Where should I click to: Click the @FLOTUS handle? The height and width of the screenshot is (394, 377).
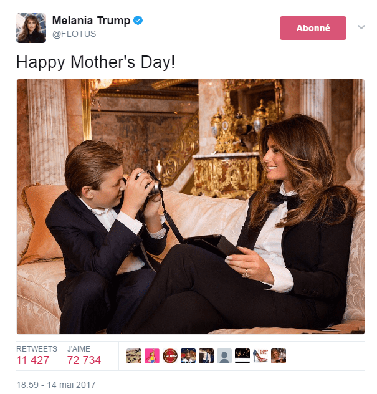(x=74, y=34)
